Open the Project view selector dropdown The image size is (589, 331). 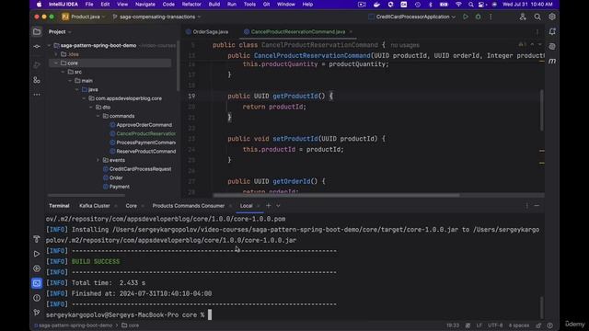60,32
